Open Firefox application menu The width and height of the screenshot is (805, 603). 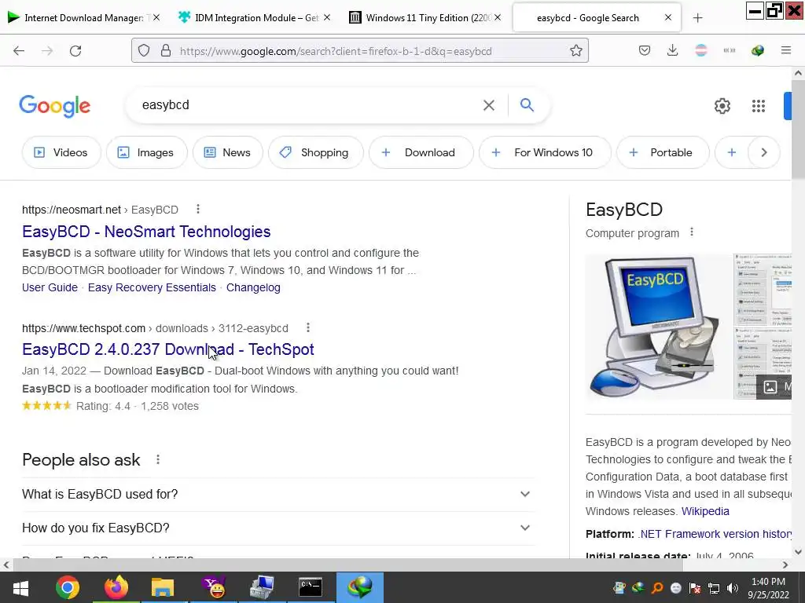pyautogui.click(x=786, y=50)
